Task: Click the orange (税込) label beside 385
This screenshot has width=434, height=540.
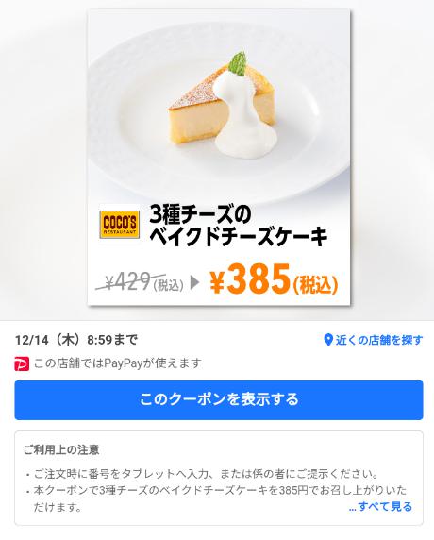Action: [x=316, y=285]
